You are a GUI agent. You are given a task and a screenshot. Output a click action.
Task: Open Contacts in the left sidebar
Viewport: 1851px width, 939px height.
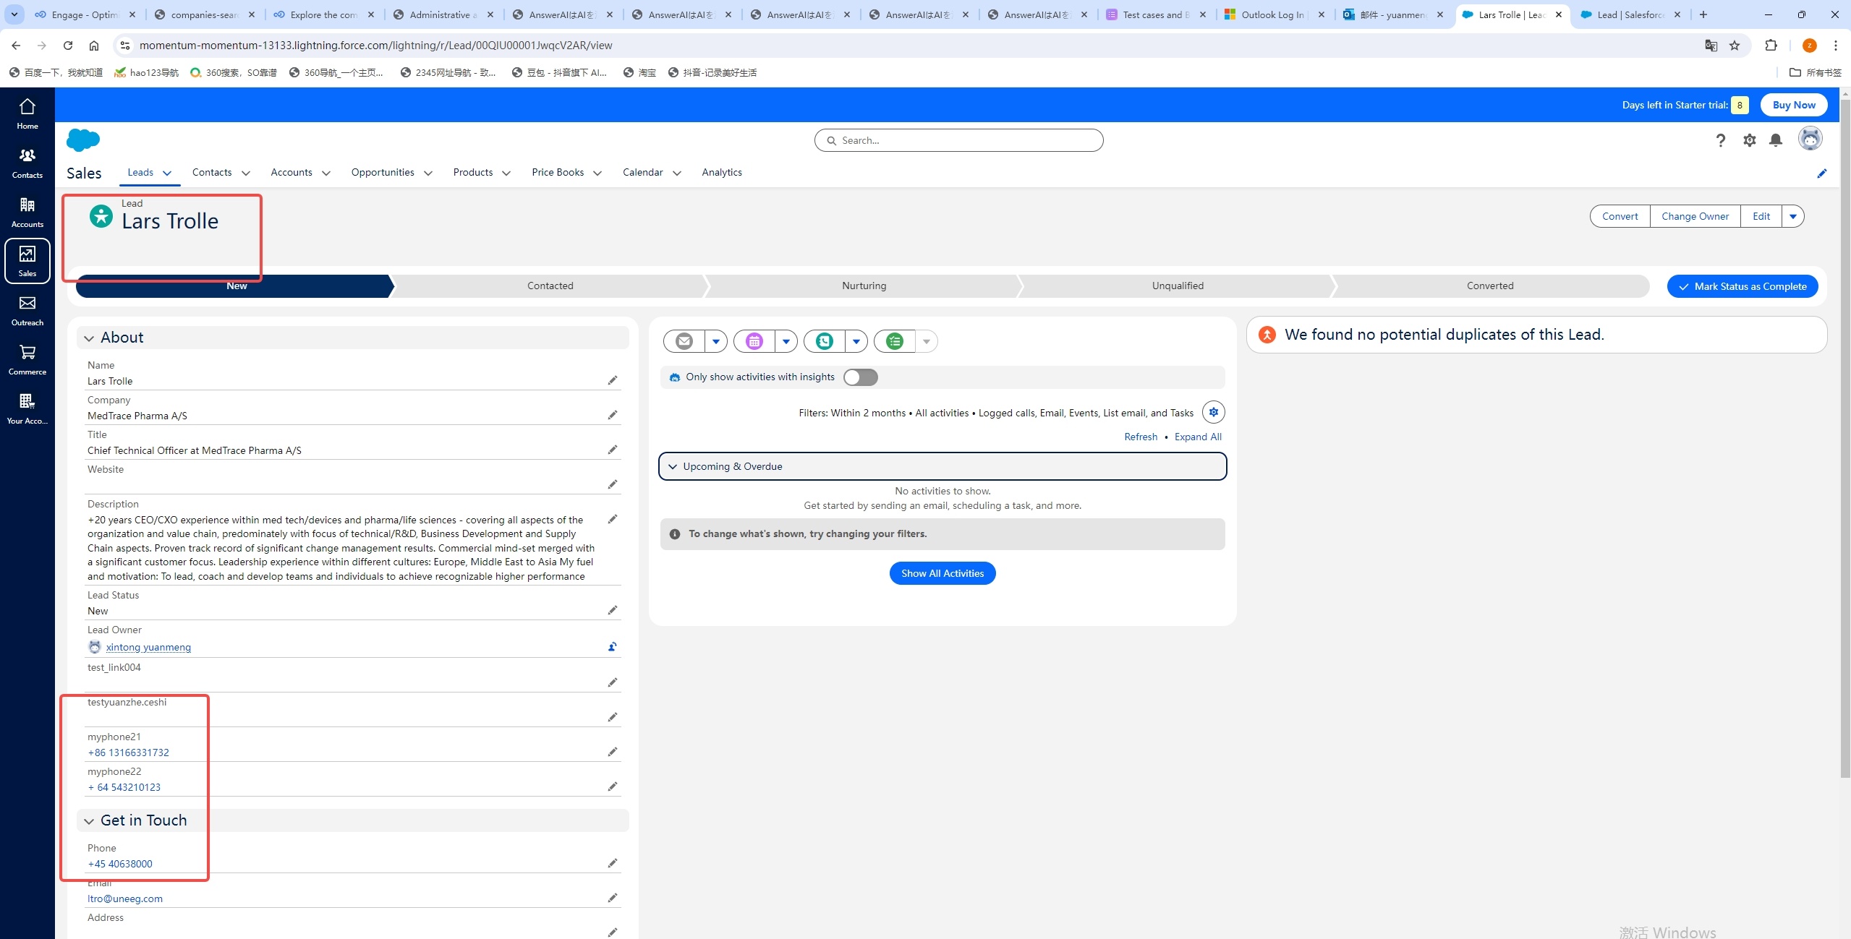(27, 163)
